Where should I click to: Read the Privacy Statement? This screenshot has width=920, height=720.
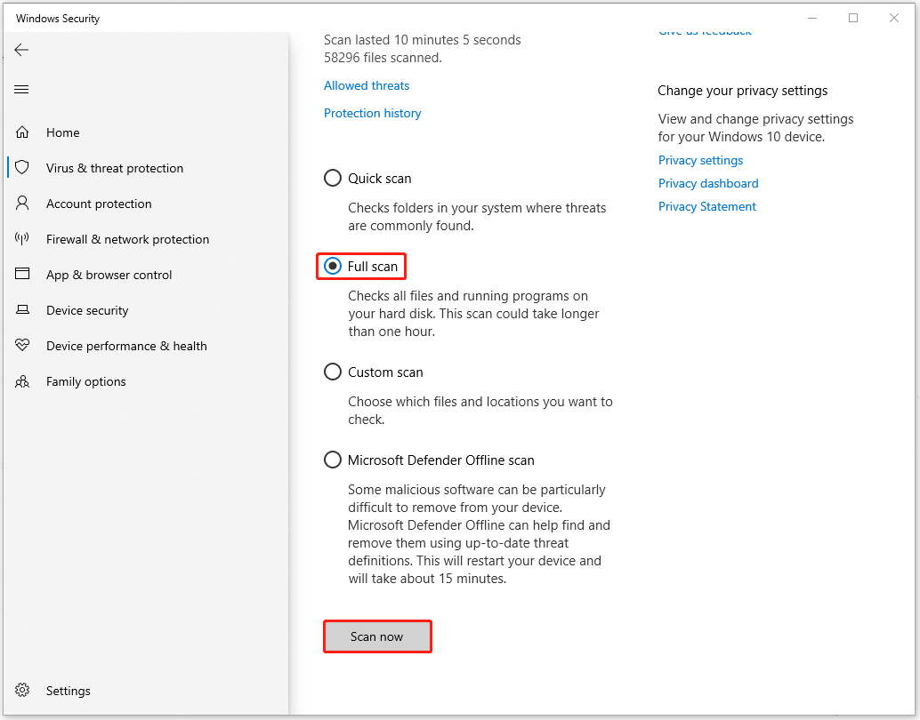click(x=706, y=206)
